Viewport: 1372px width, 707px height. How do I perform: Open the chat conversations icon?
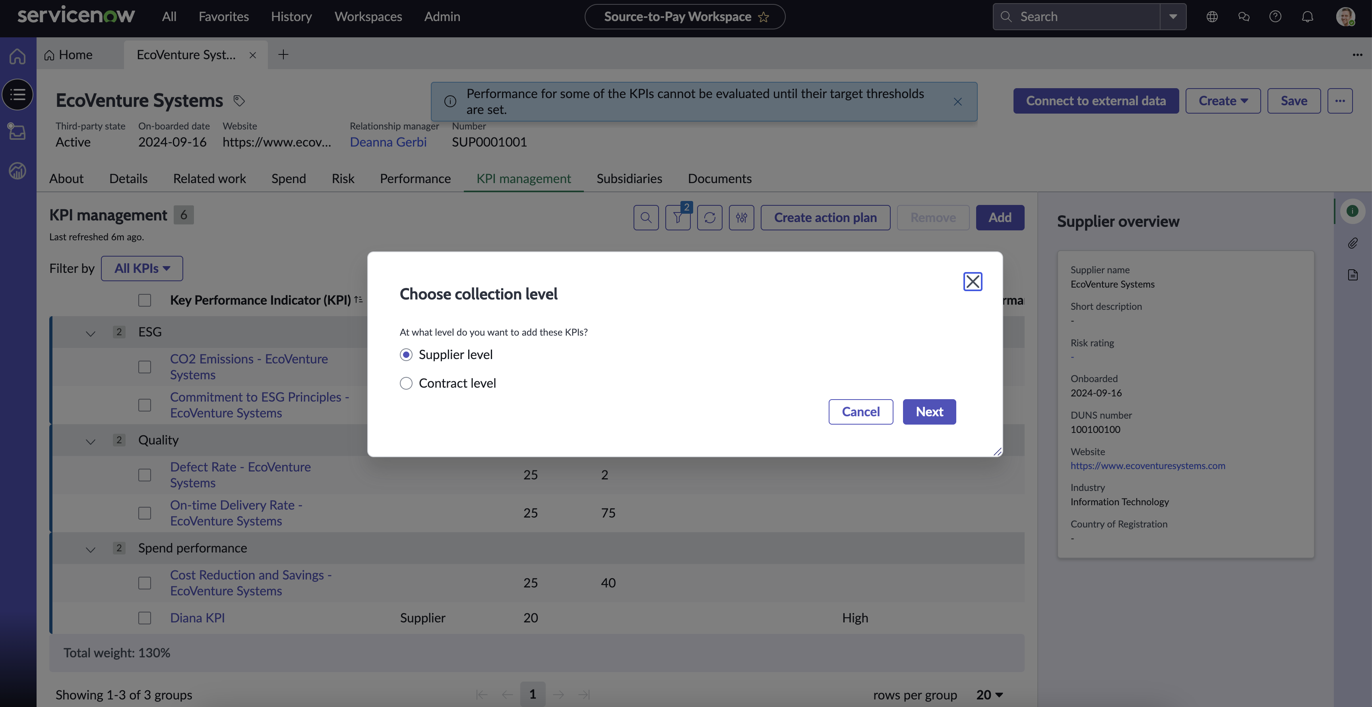(1244, 17)
